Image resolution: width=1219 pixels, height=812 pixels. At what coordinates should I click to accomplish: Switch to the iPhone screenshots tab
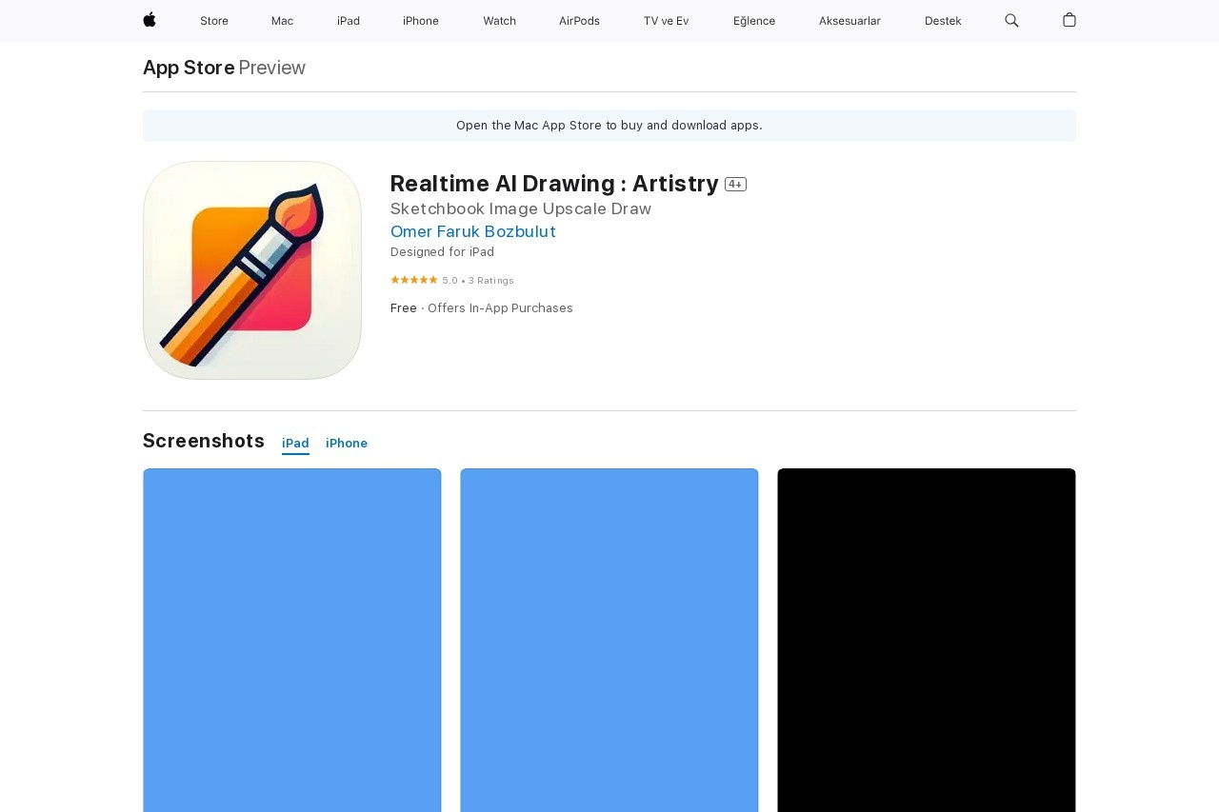point(347,444)
